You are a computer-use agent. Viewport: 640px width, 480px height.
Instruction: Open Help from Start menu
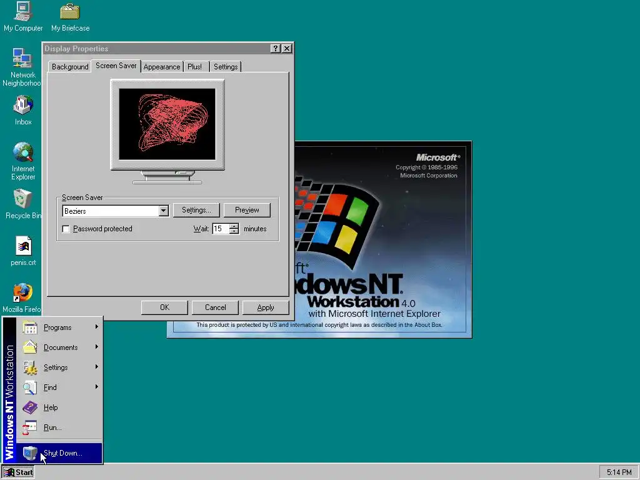[59, 407]
